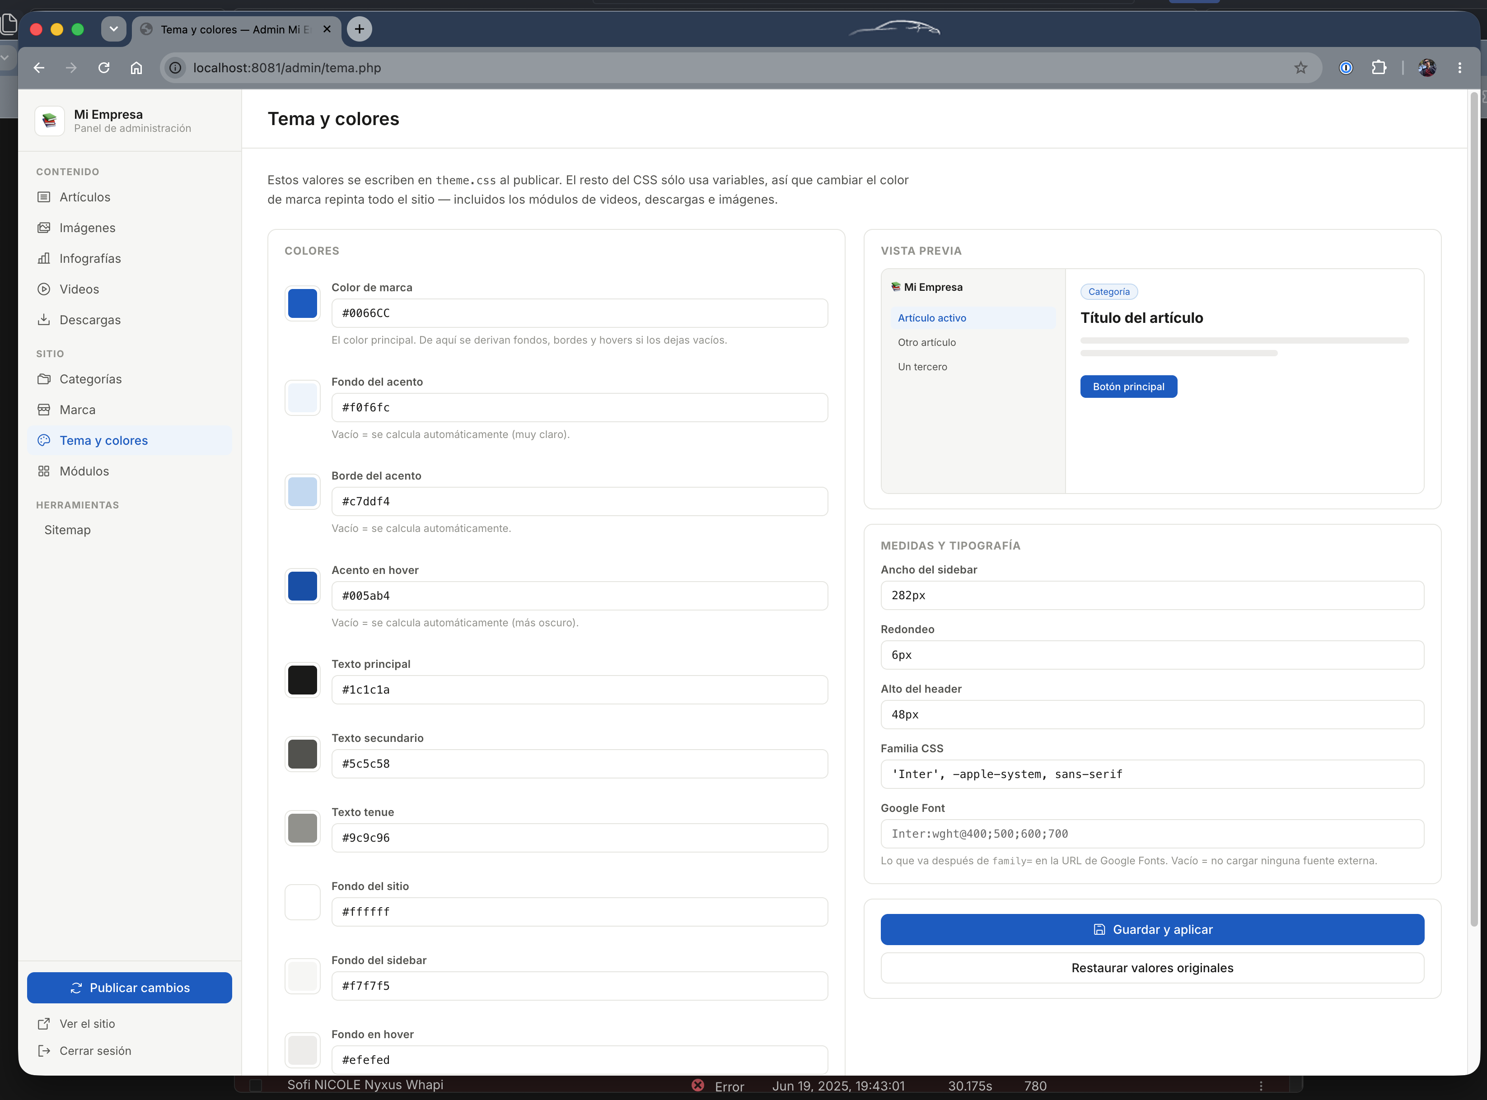
Task: Focus the Ancho del sidebar field
Action: click(1152, 595)
